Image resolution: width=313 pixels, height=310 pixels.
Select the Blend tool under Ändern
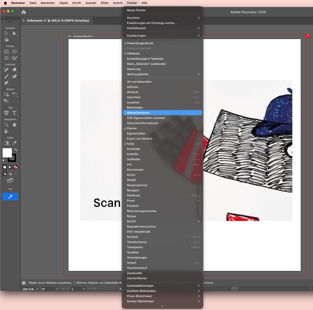(x=6, y=101)
